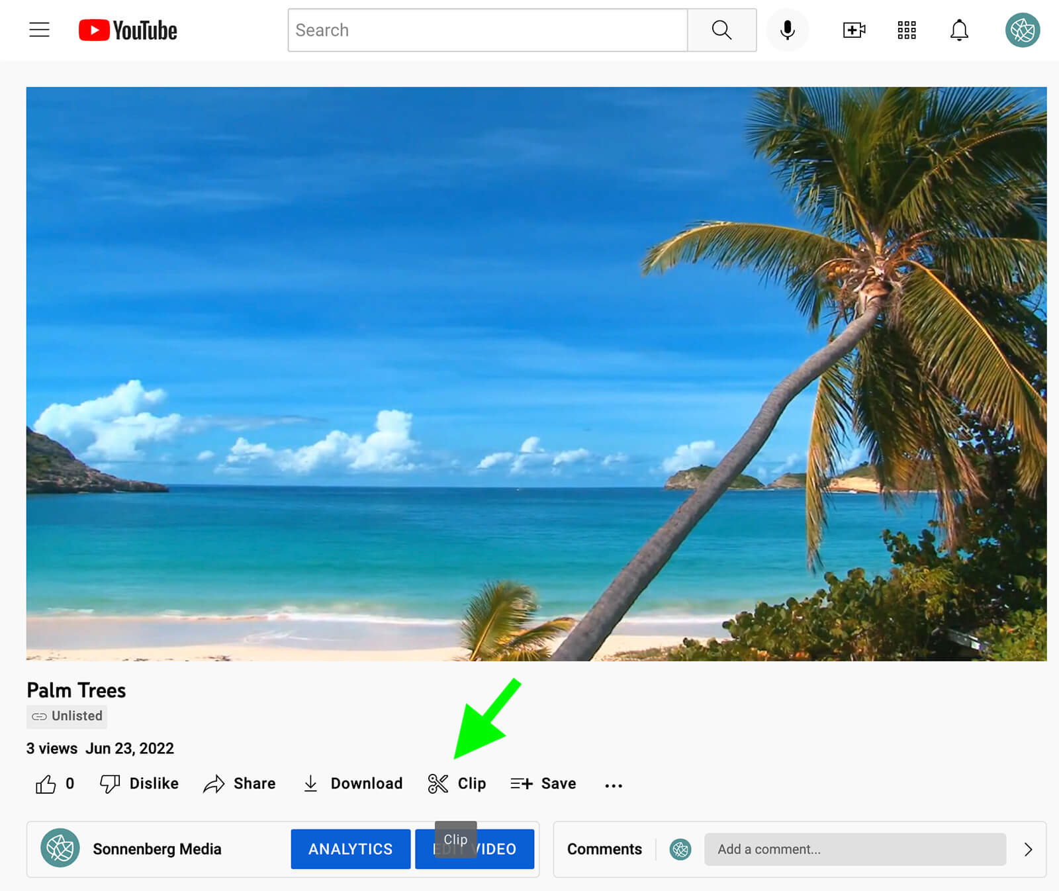Save video to a playlist

tap(543, 784)
